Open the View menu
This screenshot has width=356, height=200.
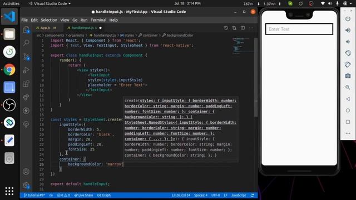tap(65, 20)
